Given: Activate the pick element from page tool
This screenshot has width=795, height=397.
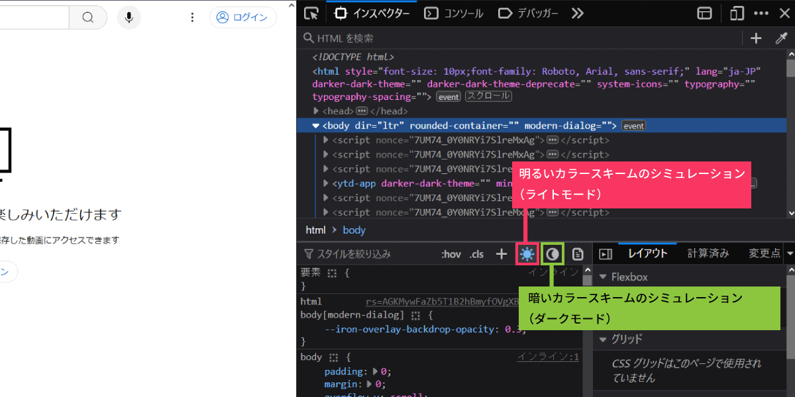Looking at the screenshot, I should (x=311, y=13).
